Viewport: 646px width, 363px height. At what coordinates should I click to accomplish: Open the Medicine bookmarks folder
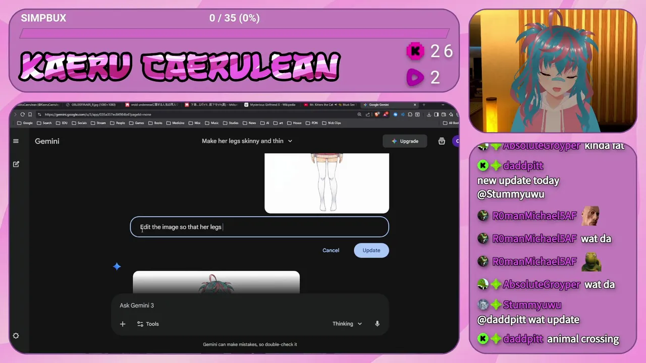coord(175,123)
